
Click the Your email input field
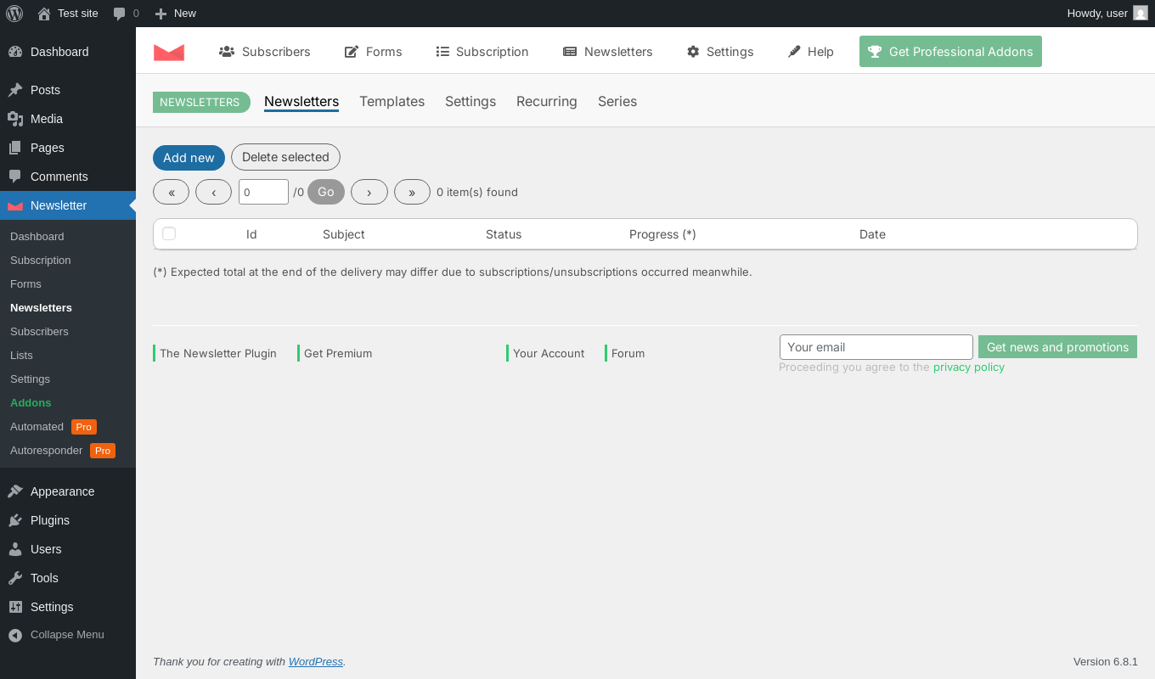[876, 347]
